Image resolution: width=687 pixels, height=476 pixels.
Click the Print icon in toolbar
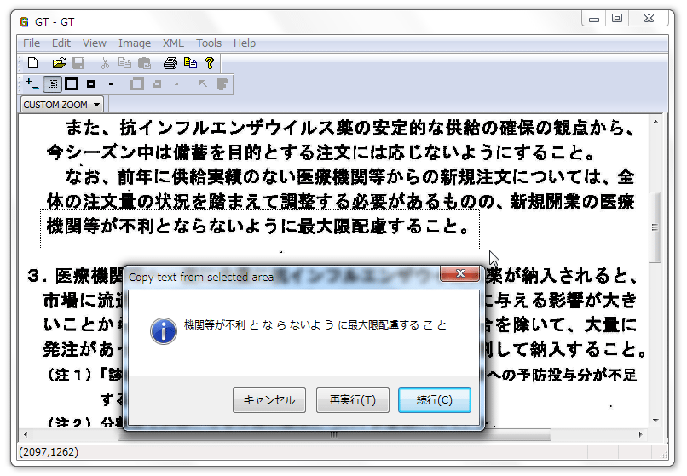pos(170,63)
